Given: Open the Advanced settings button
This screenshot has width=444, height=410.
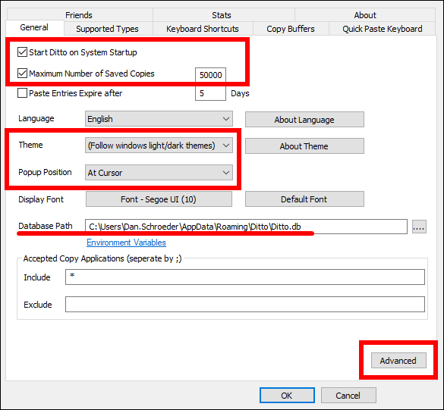Looking at the screenshot, I should pos(398,360).
